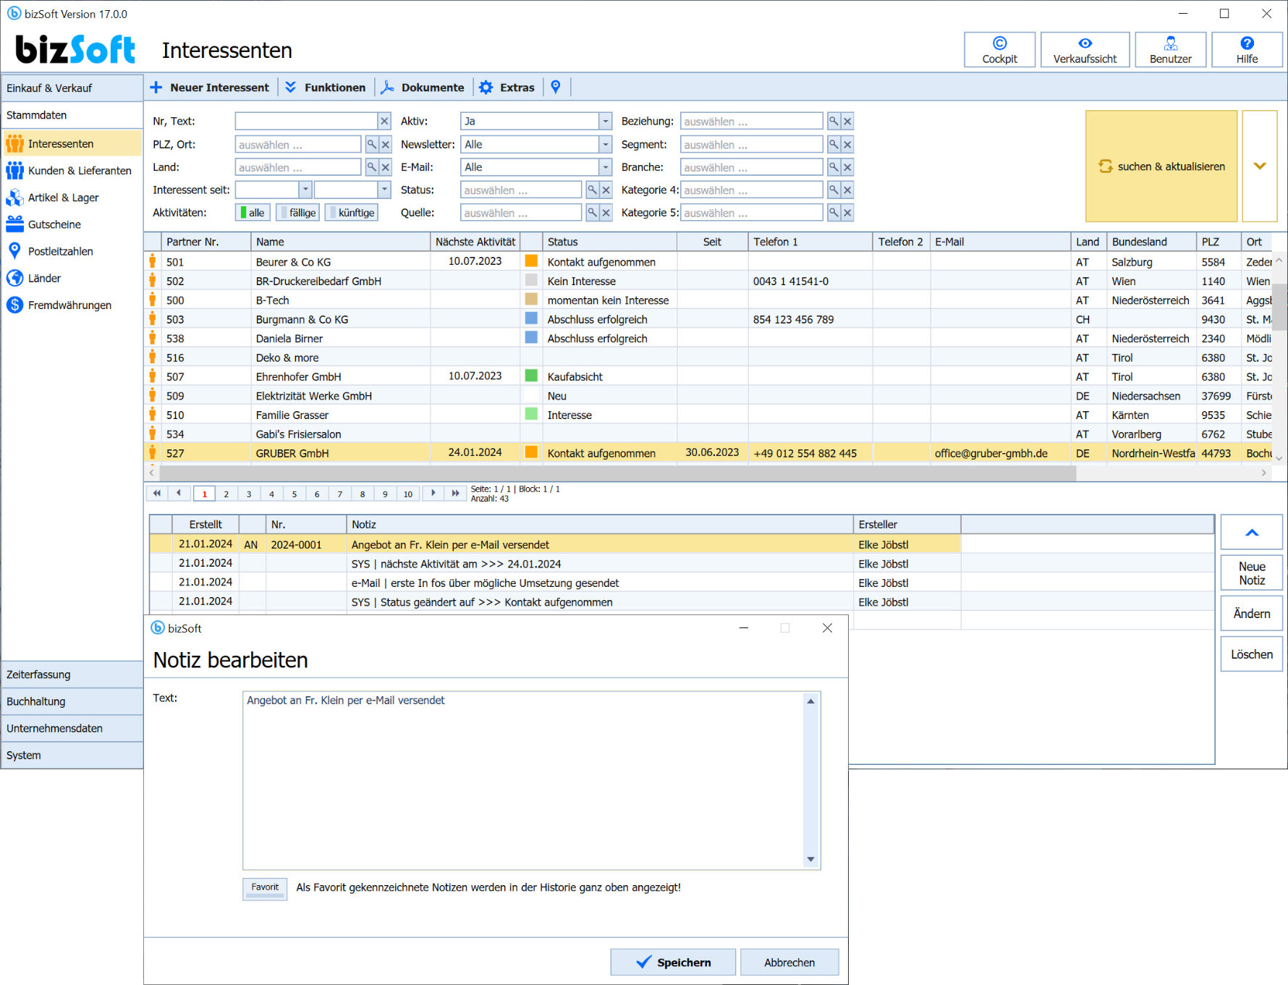The image size is (1288, 985).
Task: Search Land with magnifier icon
Action: [x=371, y=166]
